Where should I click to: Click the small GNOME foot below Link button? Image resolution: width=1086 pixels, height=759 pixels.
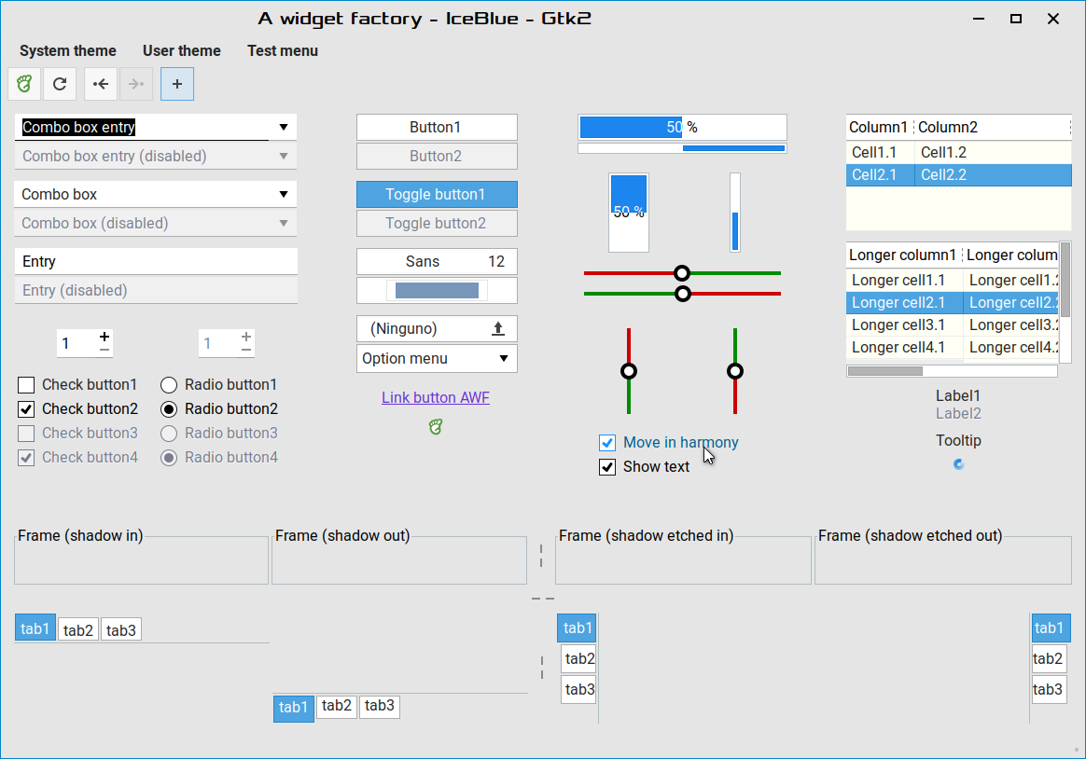point(436,427)
